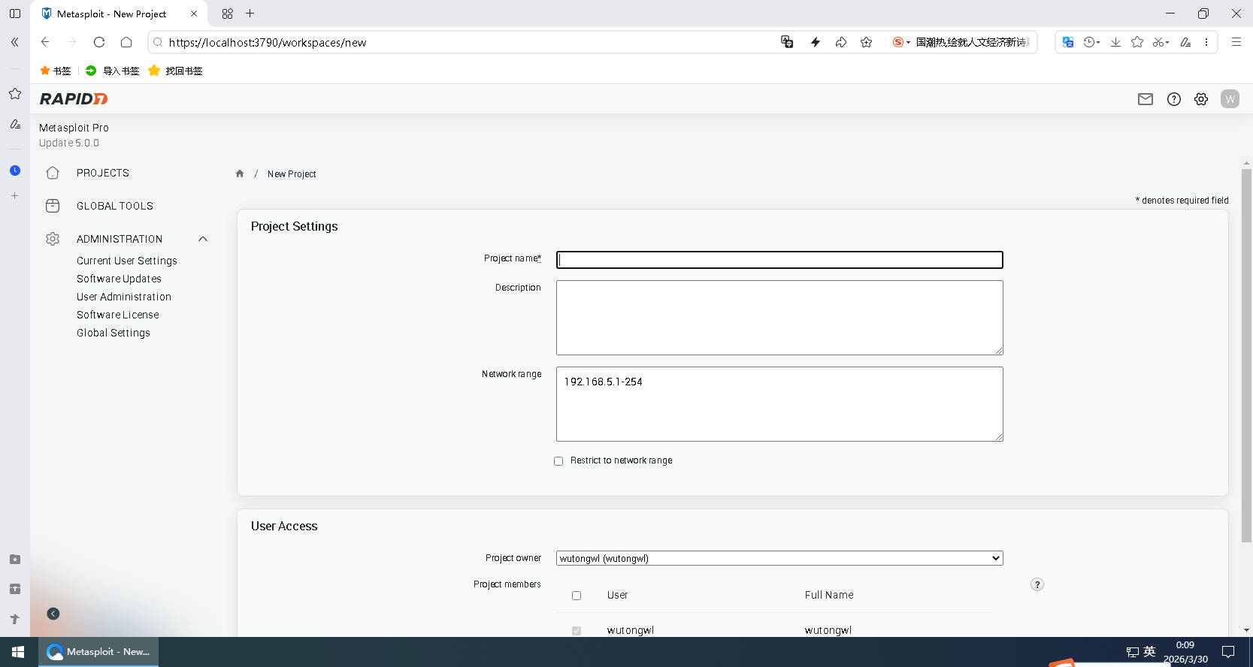Toggle the select-all users checkbox
The width and height of the screenshot is (1253, 667).
pos(577,596)
